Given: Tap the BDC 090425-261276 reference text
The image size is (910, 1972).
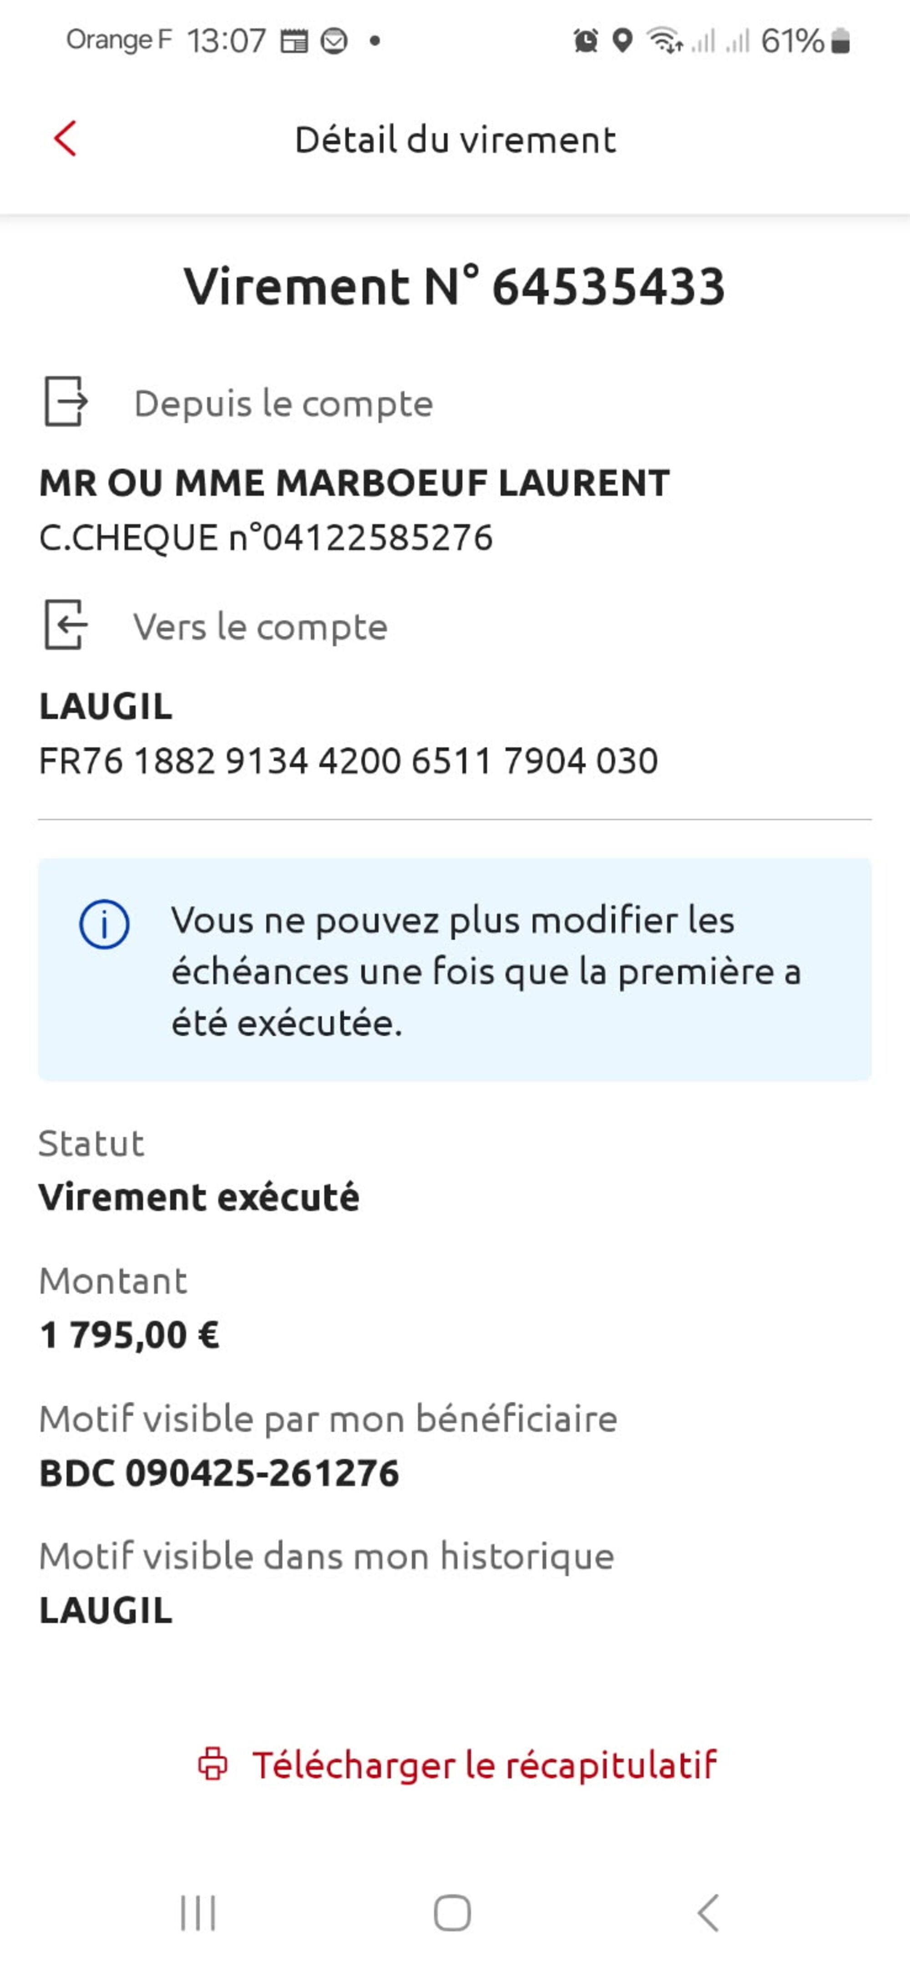Looking at the screenshot, I should [219, 1473].
